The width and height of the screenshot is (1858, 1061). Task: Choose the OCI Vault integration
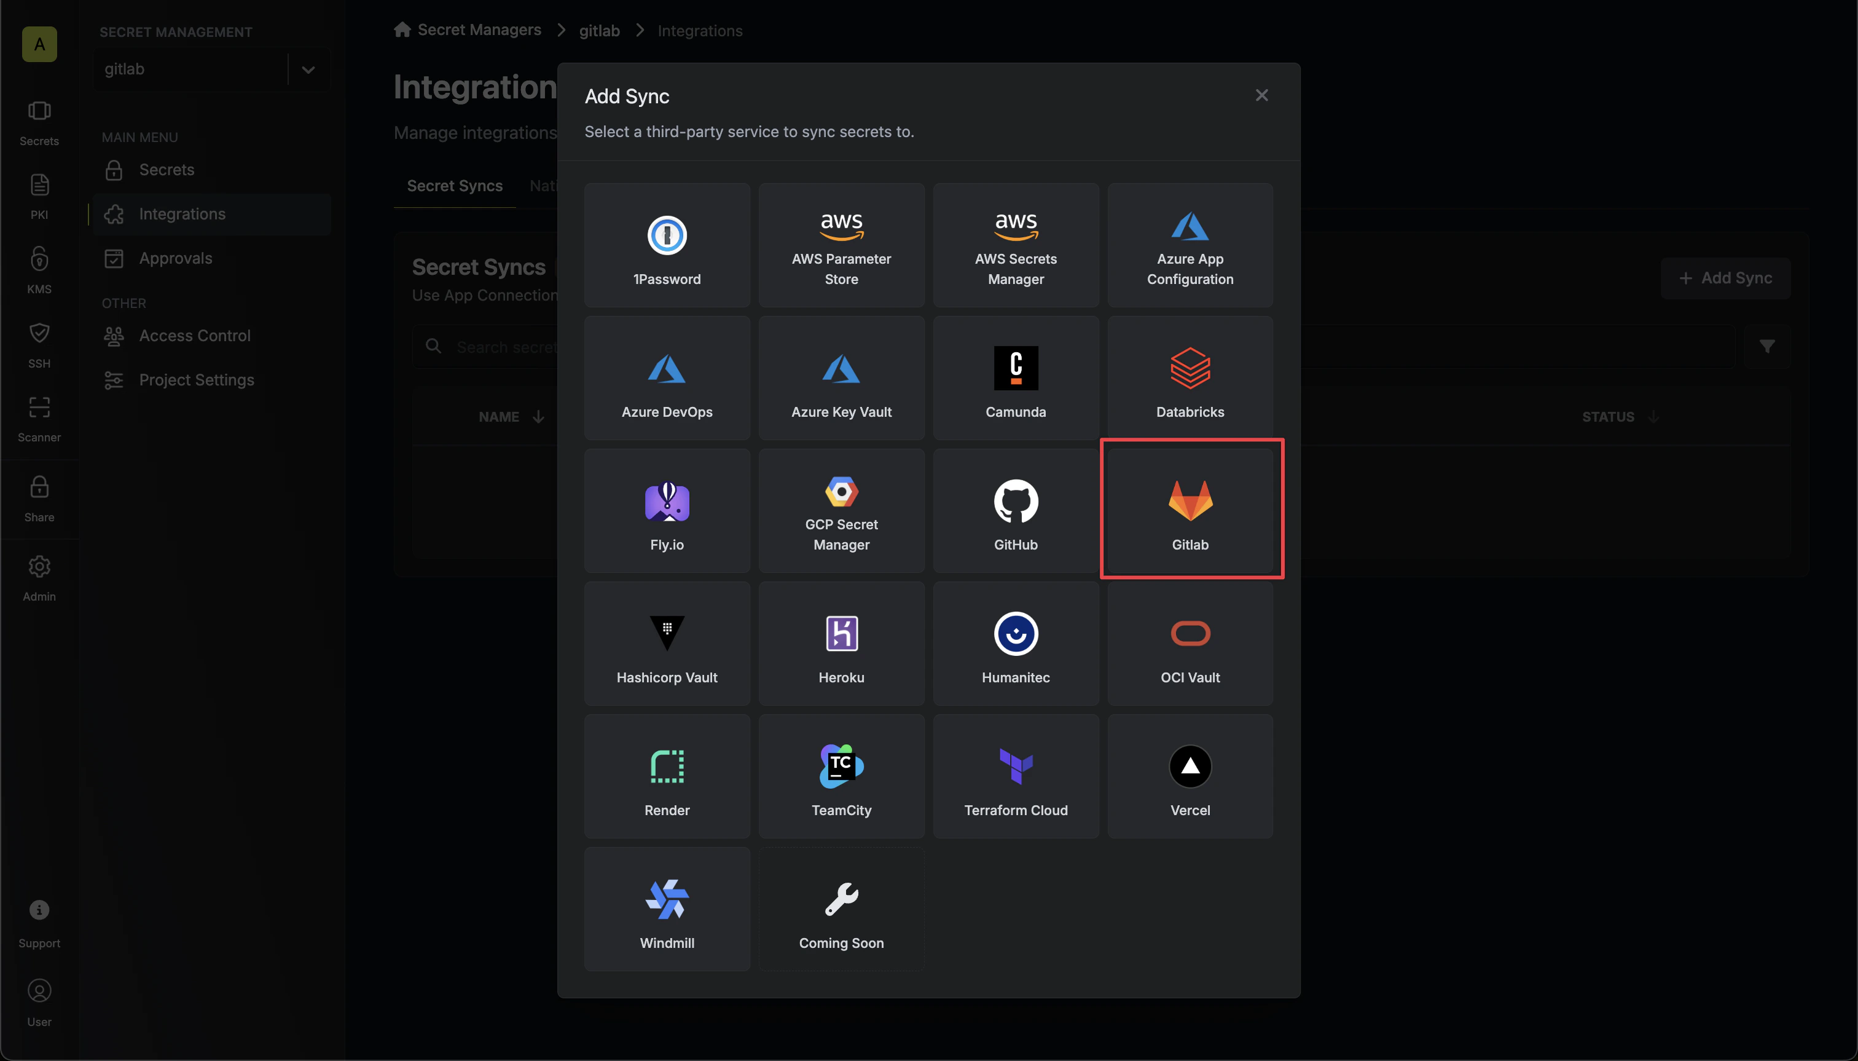pyautogui.click(x=1190, y=643)
